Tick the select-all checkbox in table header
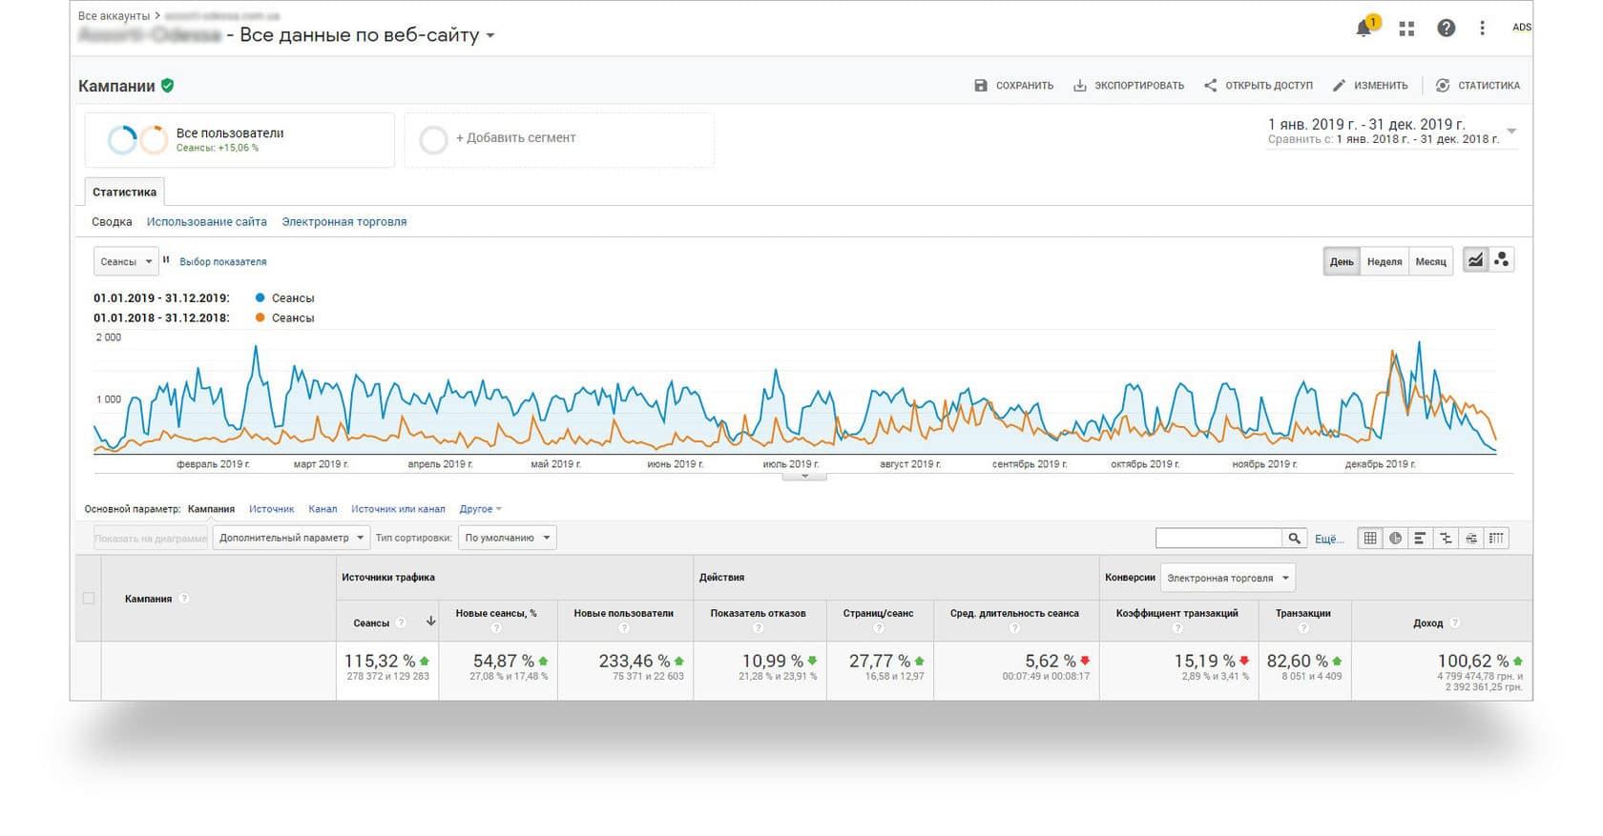1603x836 pixels. 89,599
